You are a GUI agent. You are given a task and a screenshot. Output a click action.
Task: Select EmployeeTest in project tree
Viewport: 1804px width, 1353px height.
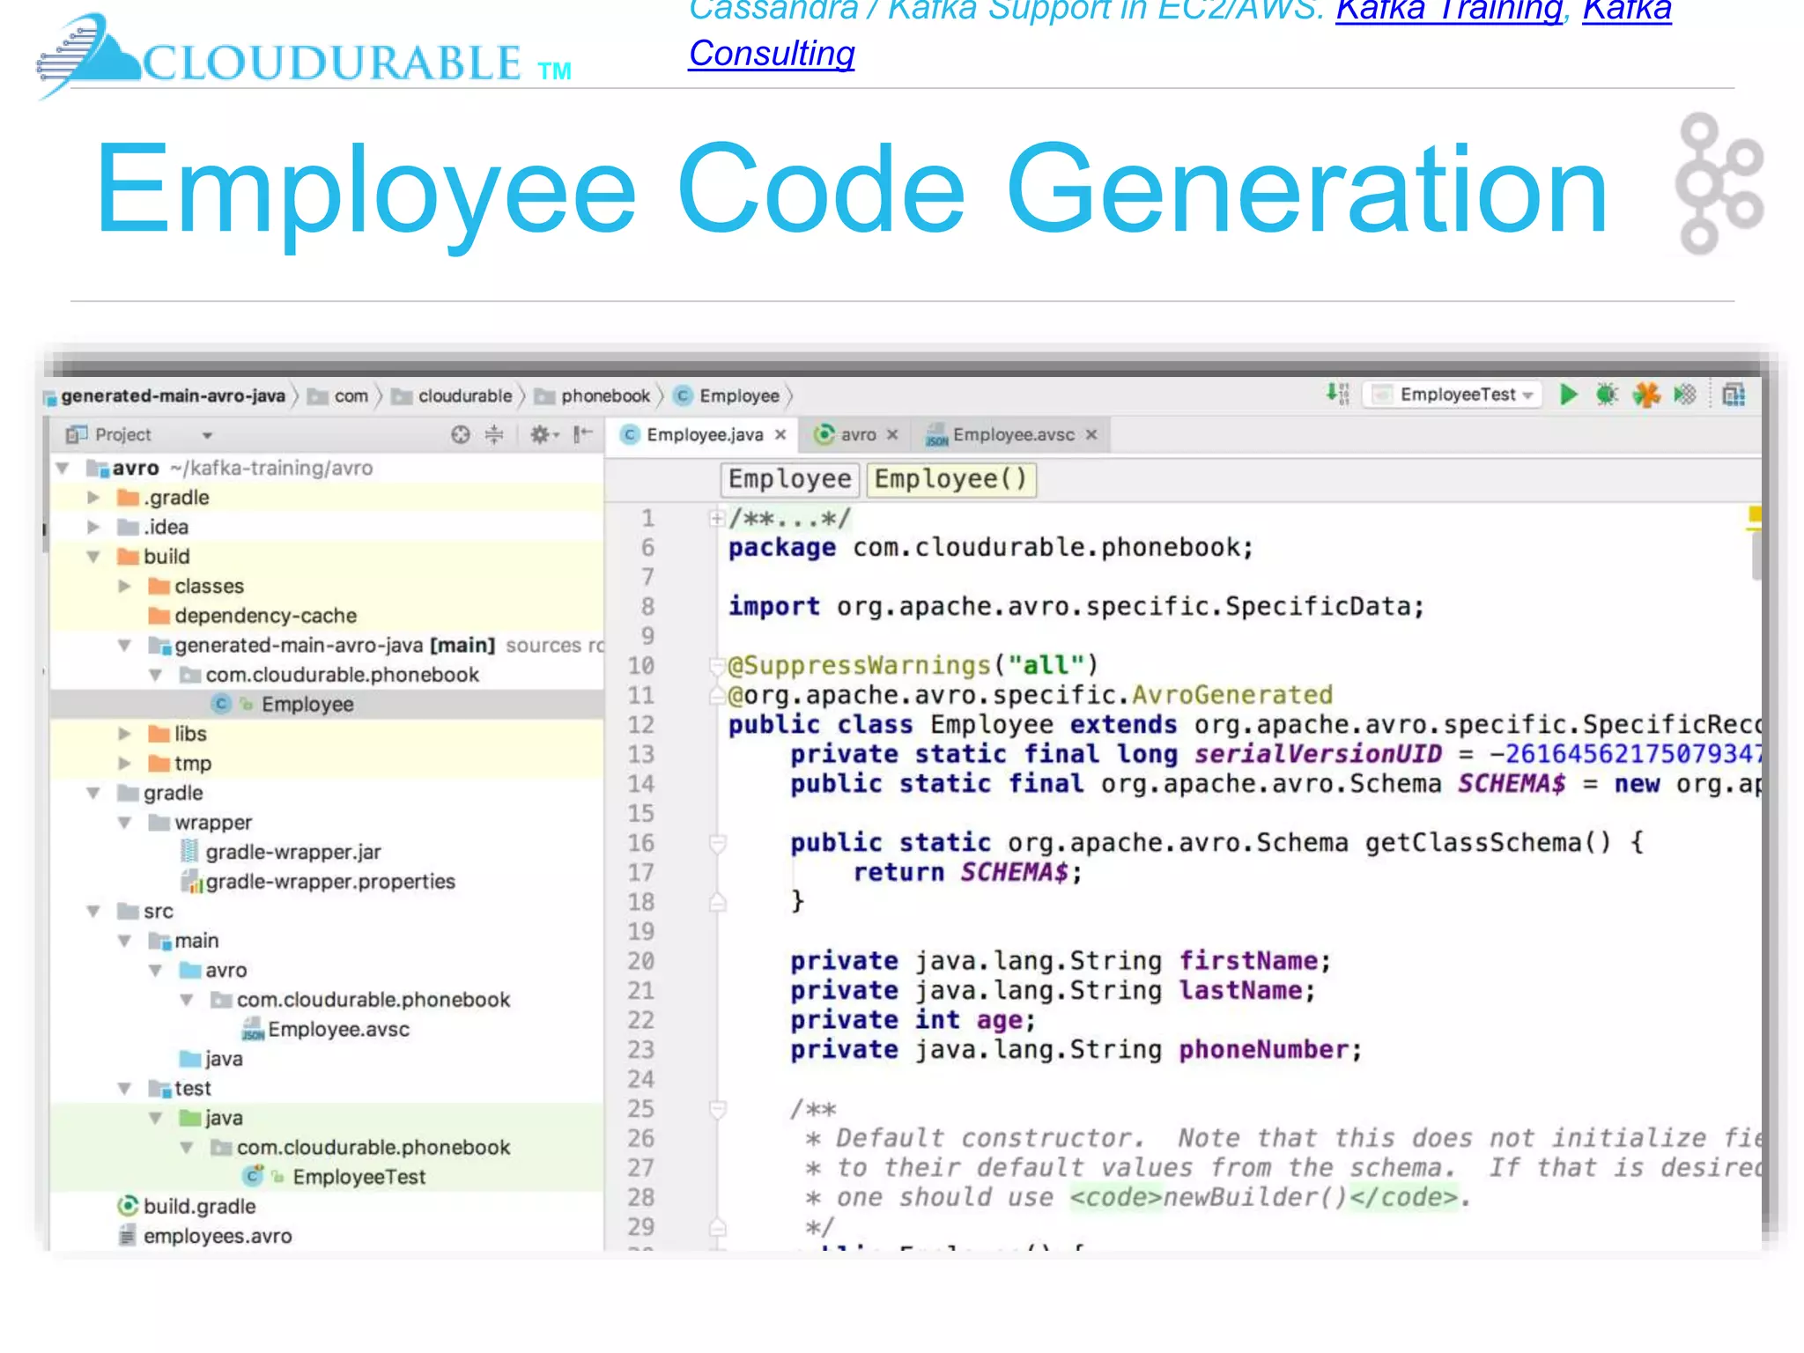pos(359,1177)
